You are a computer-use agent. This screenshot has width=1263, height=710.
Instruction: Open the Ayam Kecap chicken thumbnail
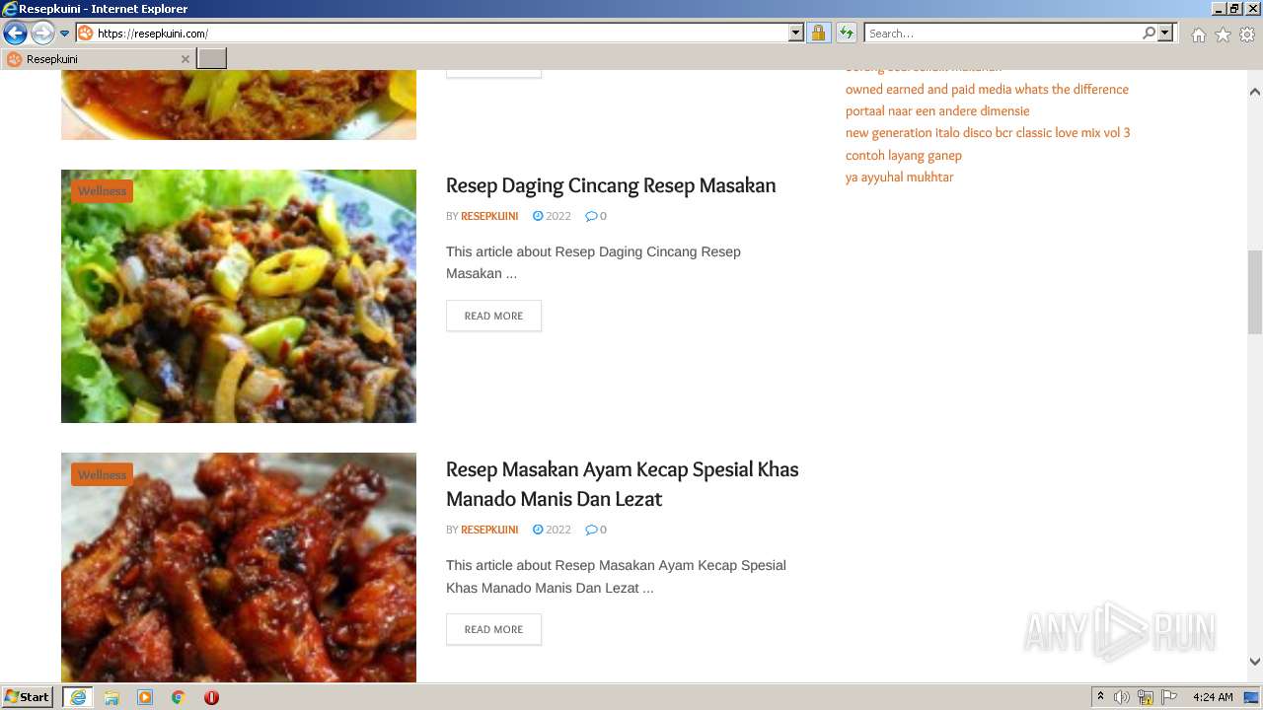[239, 567]
